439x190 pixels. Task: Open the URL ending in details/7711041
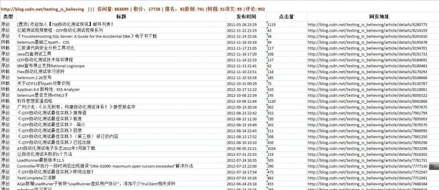click(367, 178)
